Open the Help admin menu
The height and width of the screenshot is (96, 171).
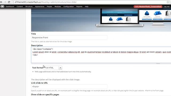(x=87, y=6)
